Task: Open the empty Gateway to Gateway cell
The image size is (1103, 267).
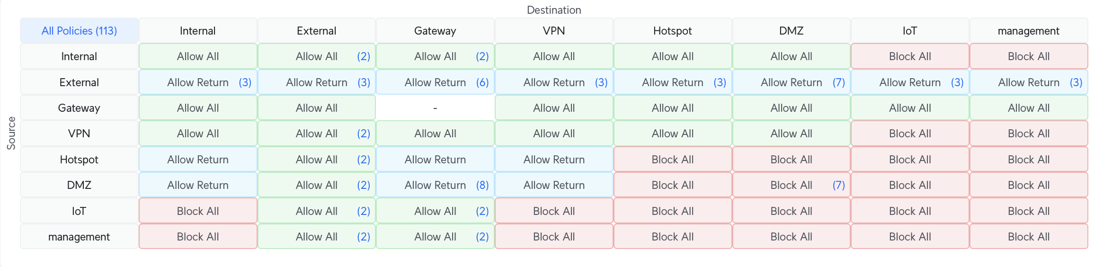Action: click(x=435, y=108)
